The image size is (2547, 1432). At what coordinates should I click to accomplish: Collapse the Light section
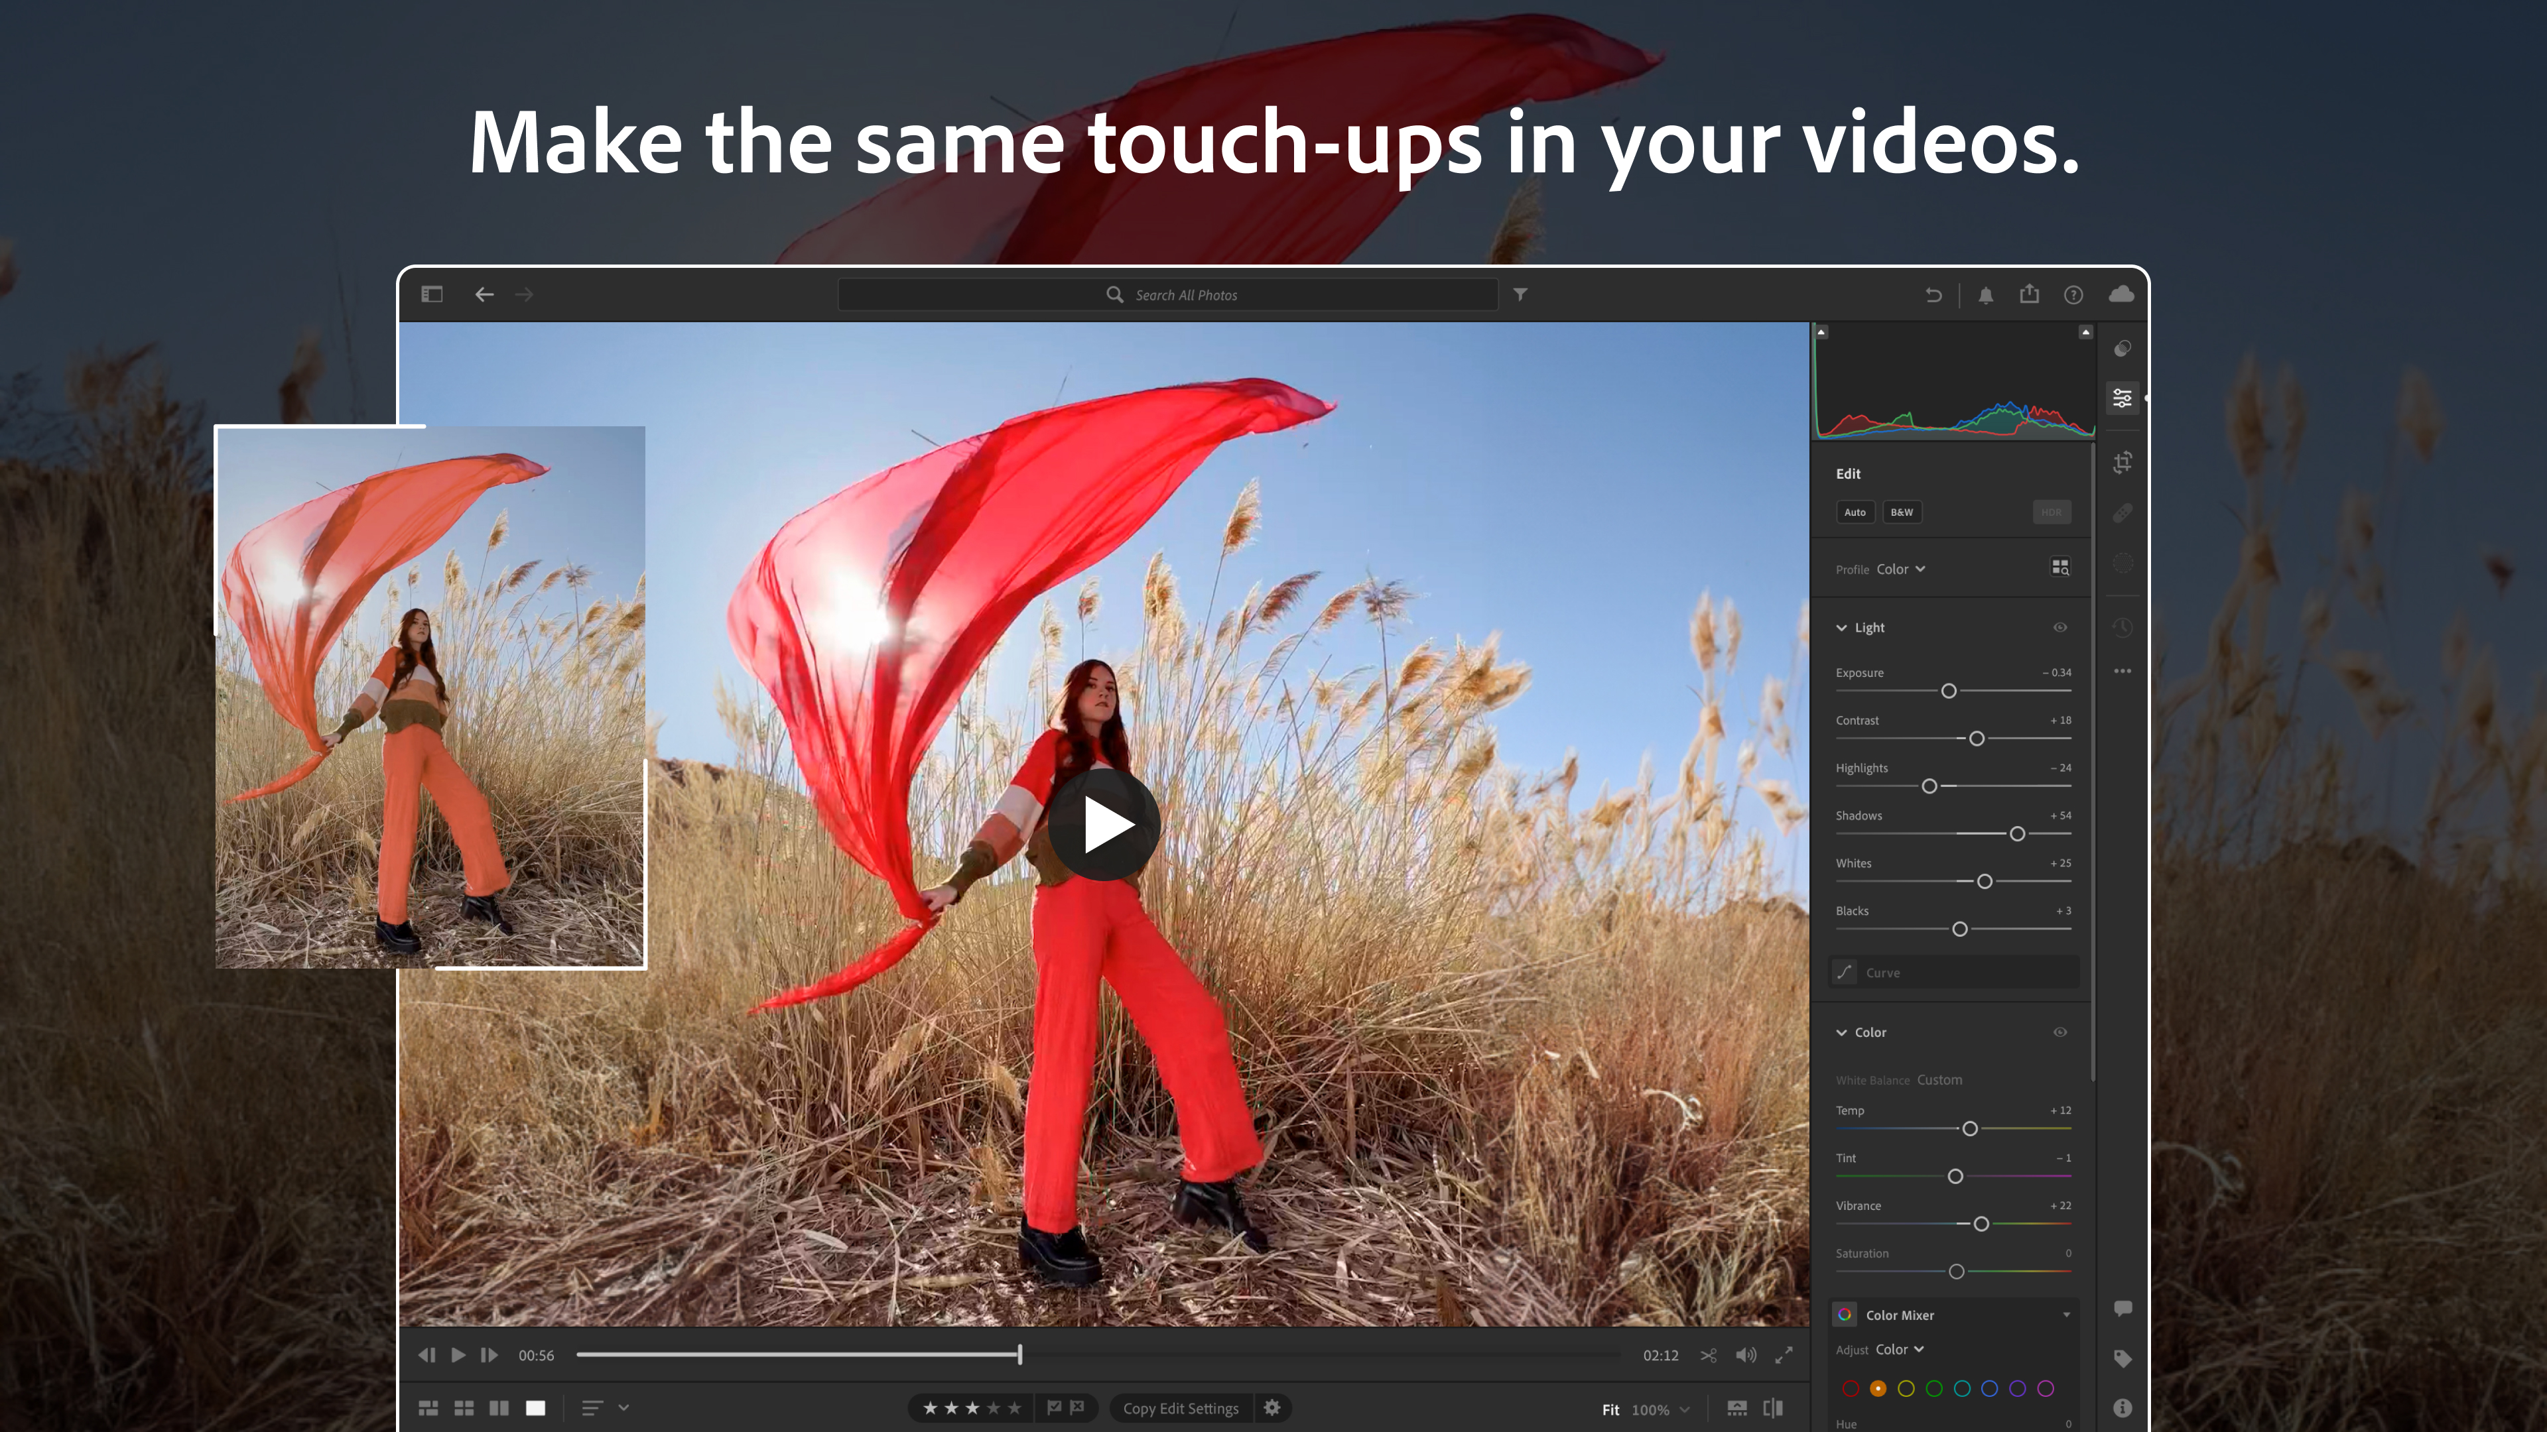coord(1842,626)
